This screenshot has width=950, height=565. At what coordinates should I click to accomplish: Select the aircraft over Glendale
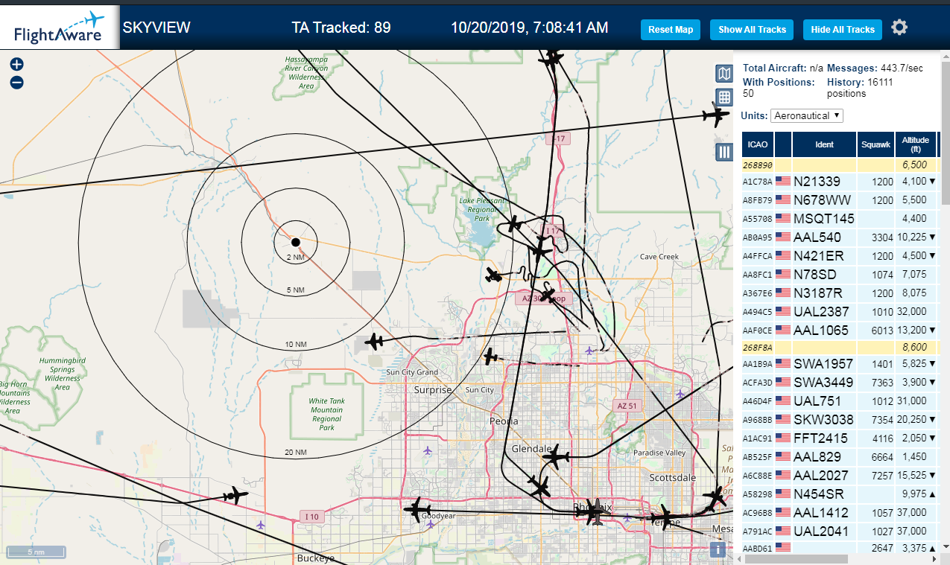(556, 458)
